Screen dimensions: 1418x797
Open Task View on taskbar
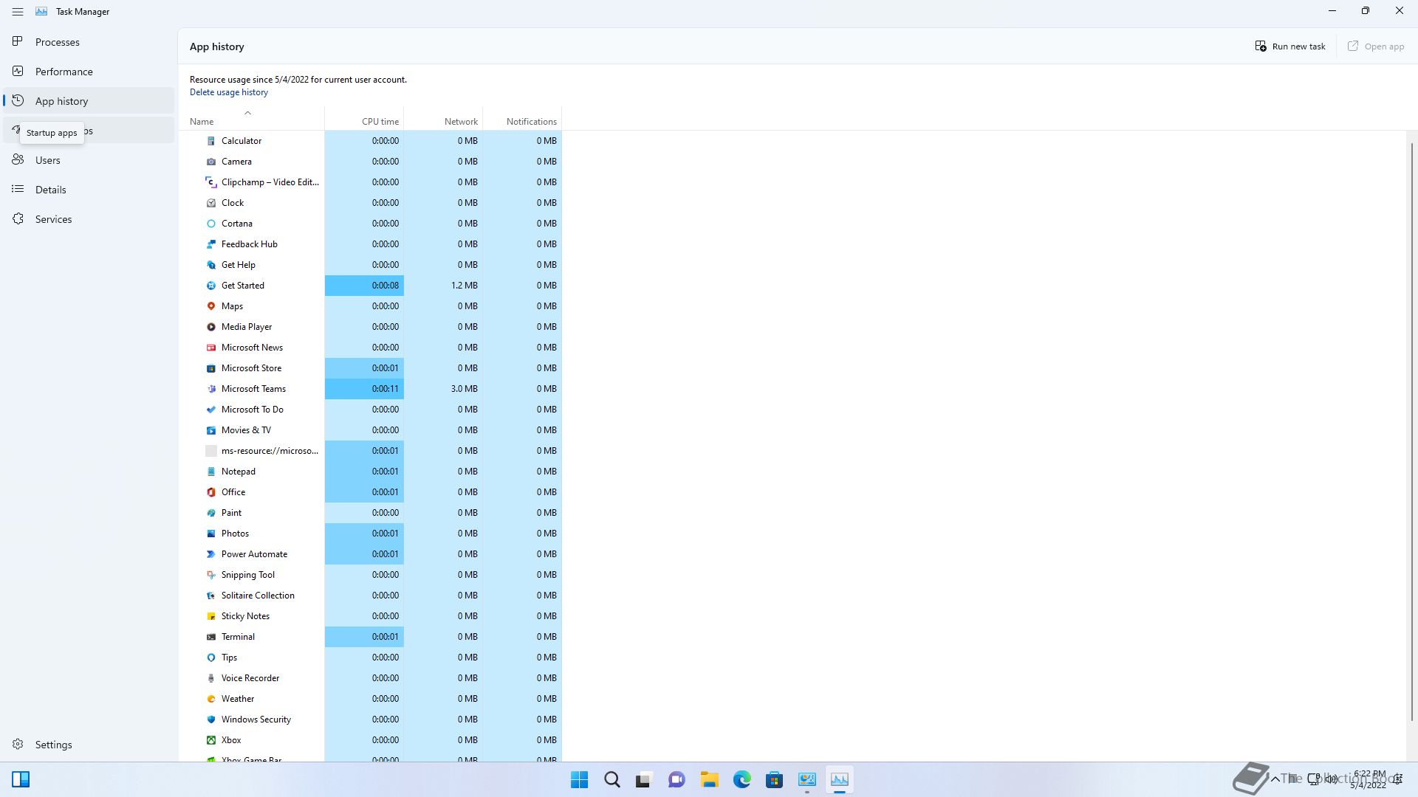tap(645, 779)
